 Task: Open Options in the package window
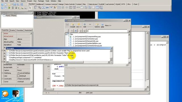click(97, 25)
